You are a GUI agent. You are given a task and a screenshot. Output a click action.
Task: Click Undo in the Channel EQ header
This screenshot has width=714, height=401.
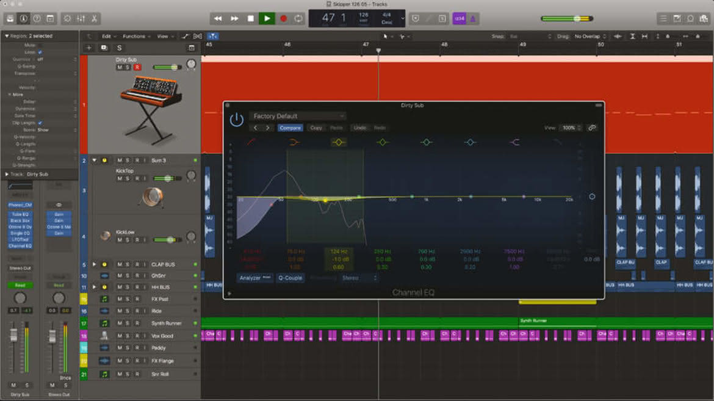coord(359,128)
